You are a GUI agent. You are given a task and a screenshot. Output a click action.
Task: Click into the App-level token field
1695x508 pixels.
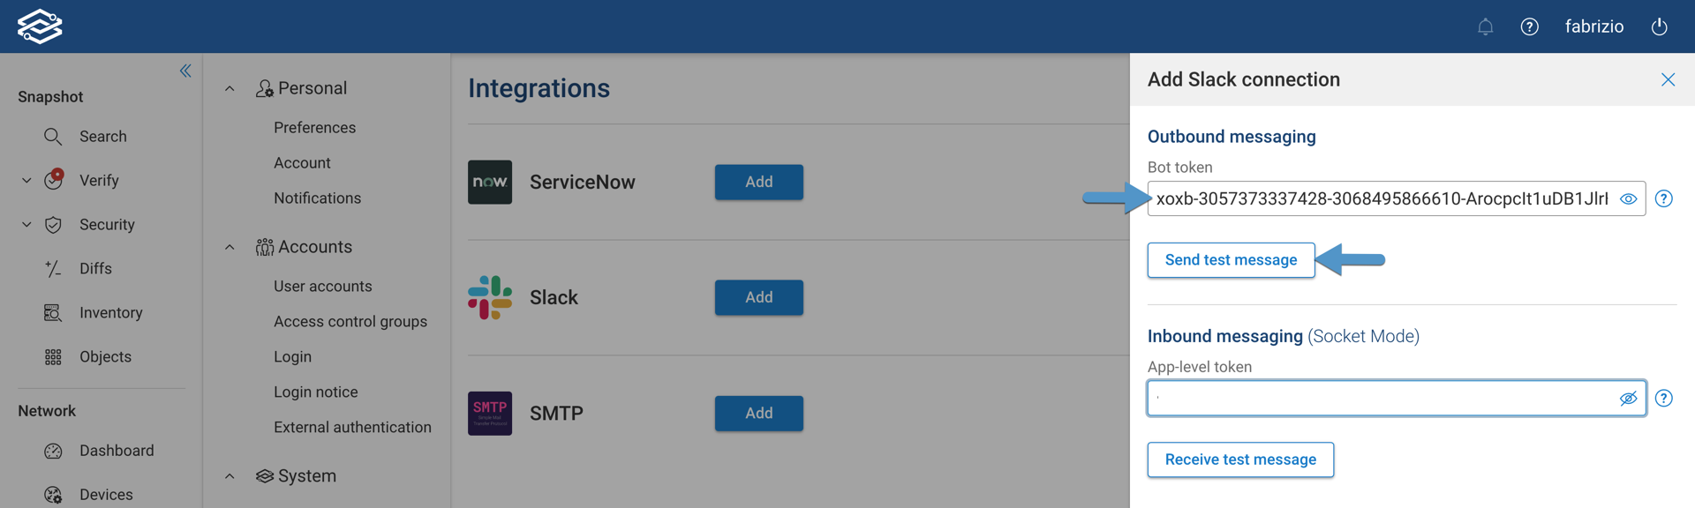tap(1382, 399)
